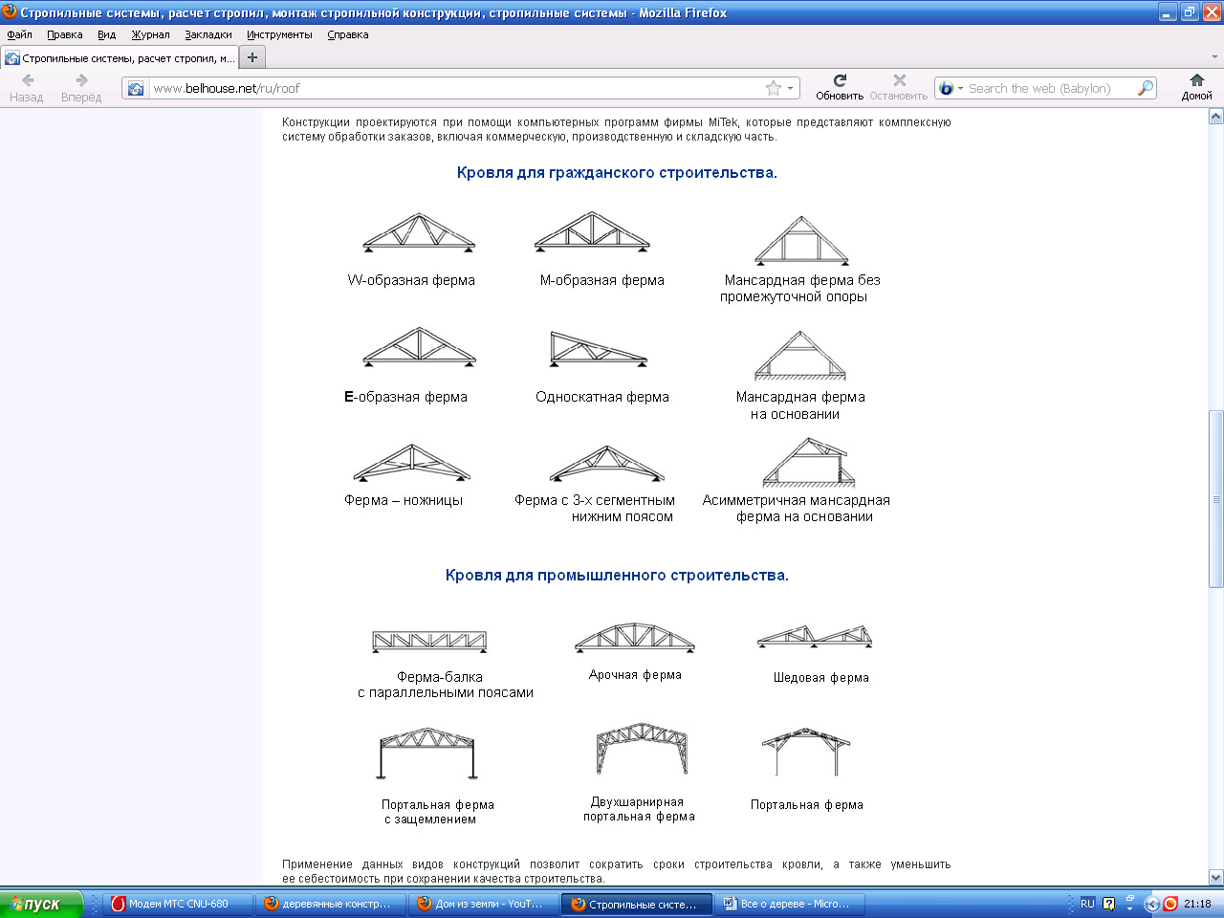Screen dimensions: 1224x918
Task: Click the Арочная ферма caption
Action: tap(635, 675)
